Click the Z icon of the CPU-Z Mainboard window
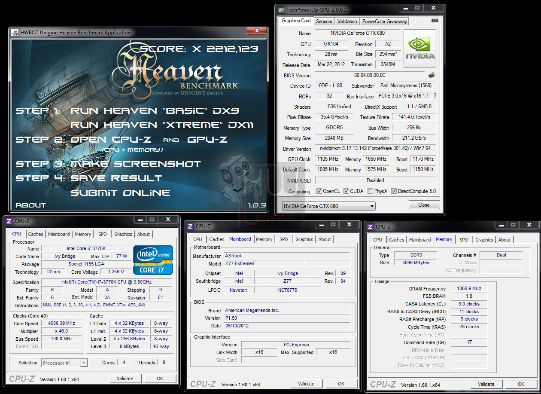This screenshot has height=394, width=541. [x=190, y=226]
